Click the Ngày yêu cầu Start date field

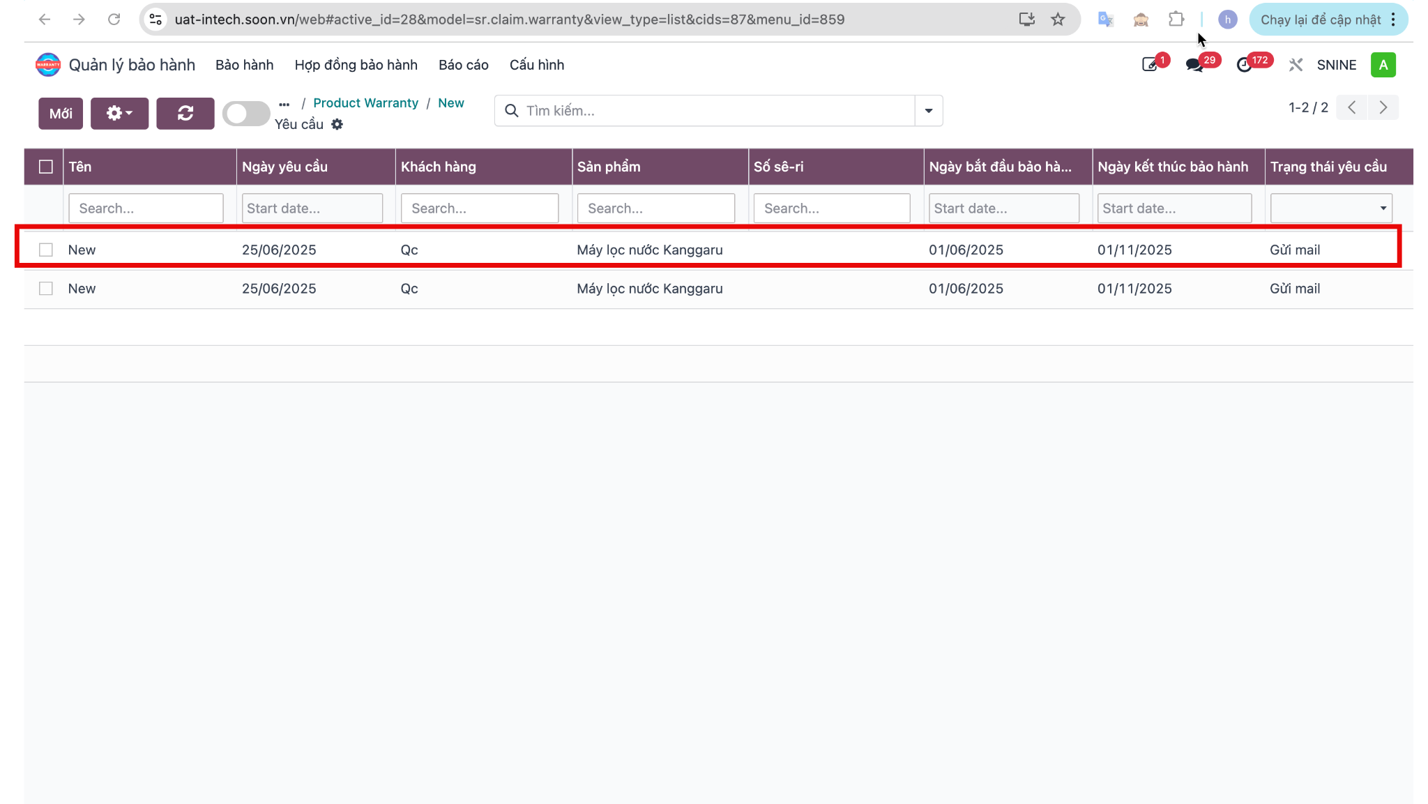(x=312, y=208)
